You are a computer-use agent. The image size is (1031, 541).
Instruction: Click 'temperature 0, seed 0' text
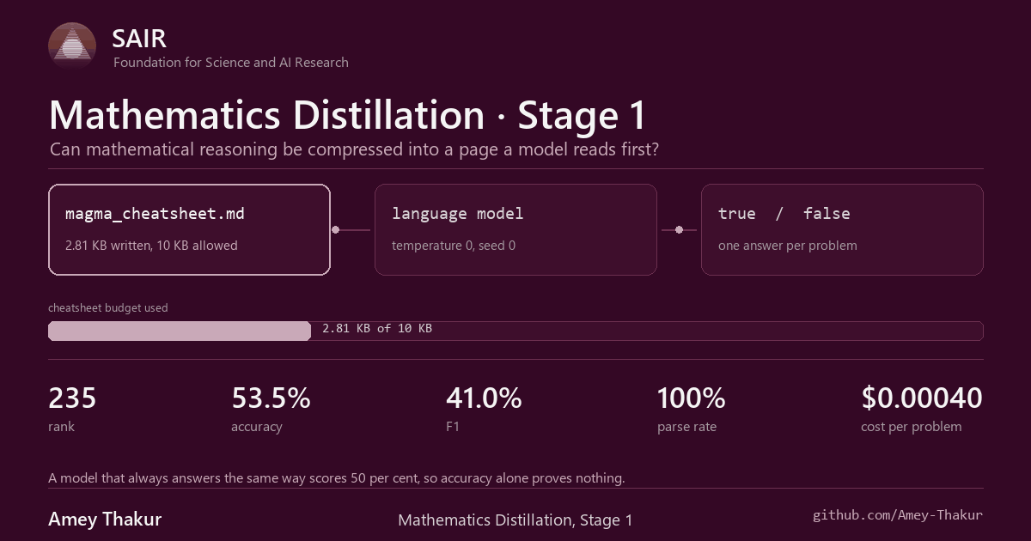(454, 246)
